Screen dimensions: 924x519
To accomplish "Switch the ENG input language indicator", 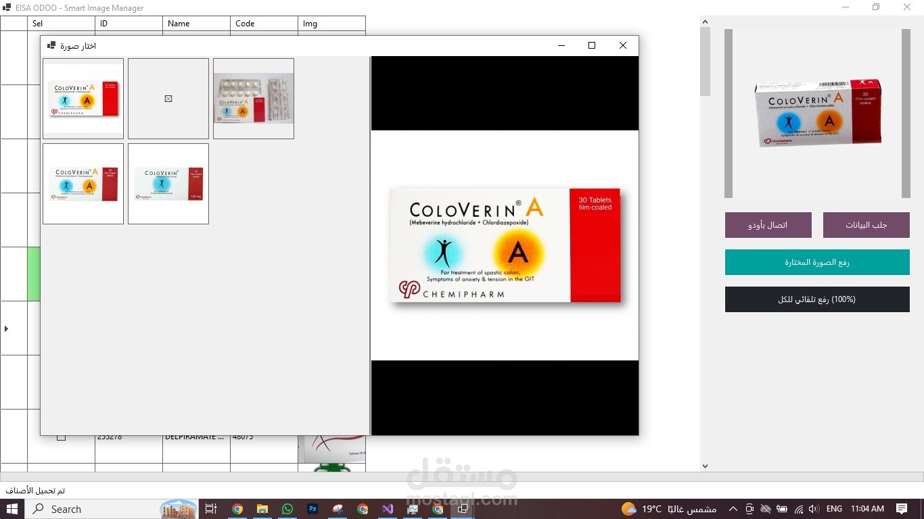I will [x=834, y=509].
